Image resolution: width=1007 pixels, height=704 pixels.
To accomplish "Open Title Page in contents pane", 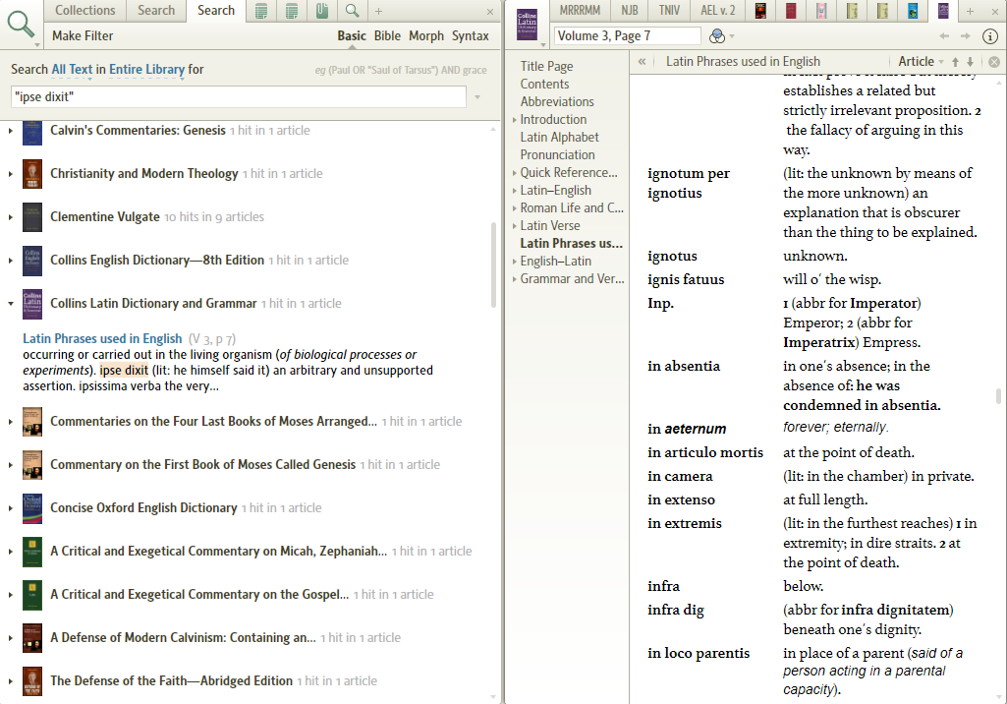I will pyautogui.click(x=546, y=66).
